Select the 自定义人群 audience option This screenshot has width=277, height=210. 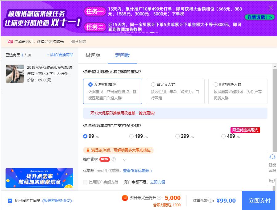pyautogui.click(x=153, y=85)
